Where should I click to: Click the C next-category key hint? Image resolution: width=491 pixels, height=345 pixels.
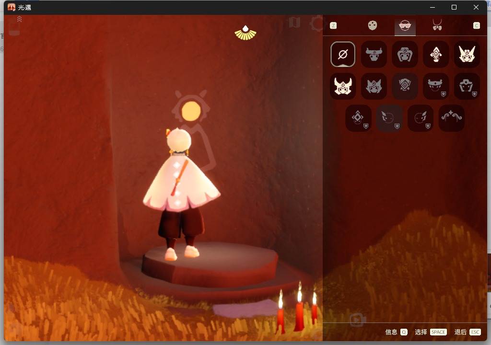point(476,26)
